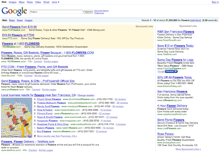Open the '$19.99 Flowers at FTD' sponsored link
The height and width of the screenshot is (153, 220).
18,35
